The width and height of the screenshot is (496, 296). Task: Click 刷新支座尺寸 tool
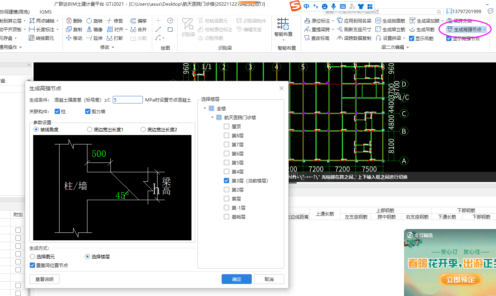point(354,29)
